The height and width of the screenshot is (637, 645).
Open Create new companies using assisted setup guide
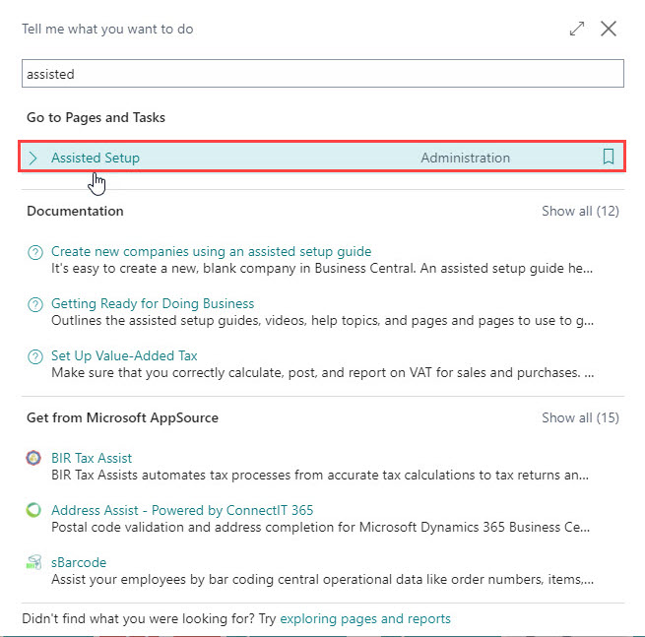(211, 251)
